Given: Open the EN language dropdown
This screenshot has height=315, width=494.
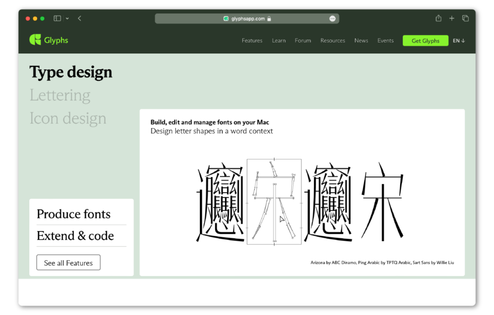Looking at the screenshot, I should click(x=459, y=41).
